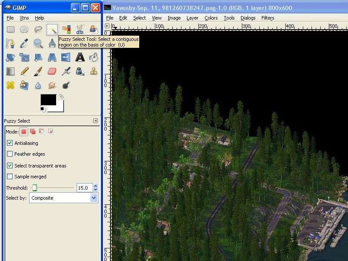Screen dimensions: 348x261
Task: Select the Blur/Sharpen droplet tool
Action: (38, 85)
